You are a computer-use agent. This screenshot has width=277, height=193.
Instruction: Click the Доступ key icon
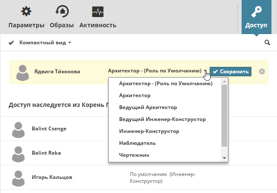(x=256, y=12)
